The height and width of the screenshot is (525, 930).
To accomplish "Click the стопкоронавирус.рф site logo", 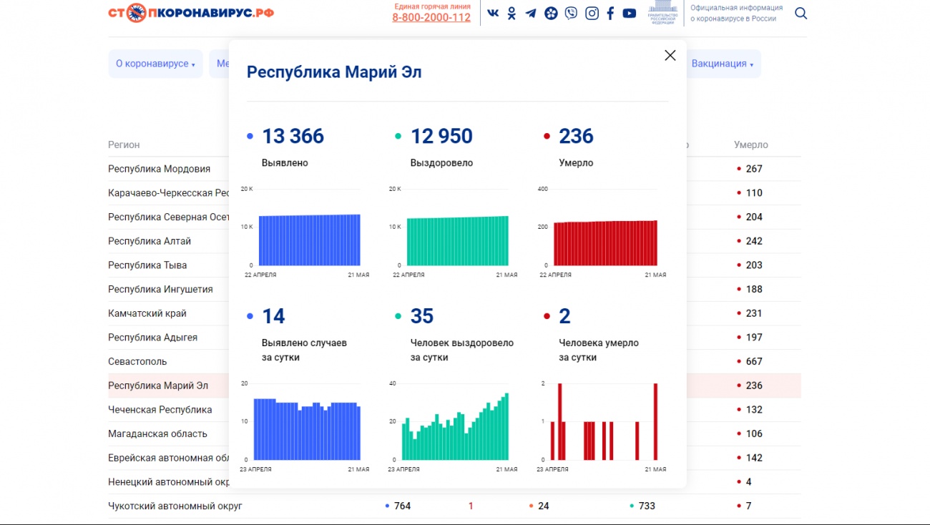I will (191, 13).
